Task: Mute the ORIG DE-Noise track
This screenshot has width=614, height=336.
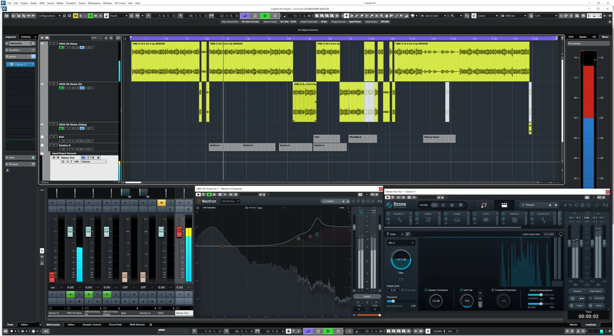Action: point(52,44)
